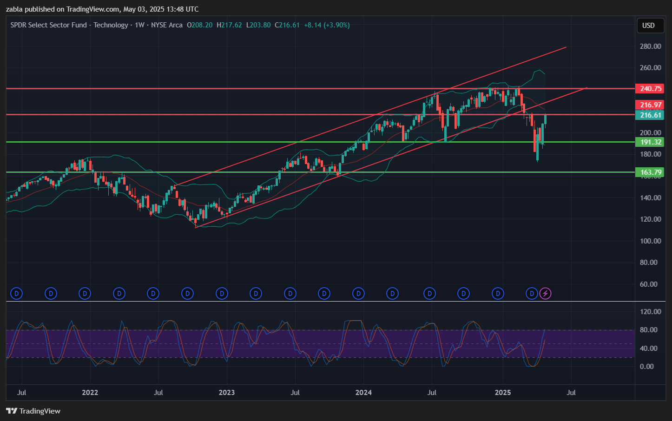Select the green 163.79 price label

click(650, 172)
